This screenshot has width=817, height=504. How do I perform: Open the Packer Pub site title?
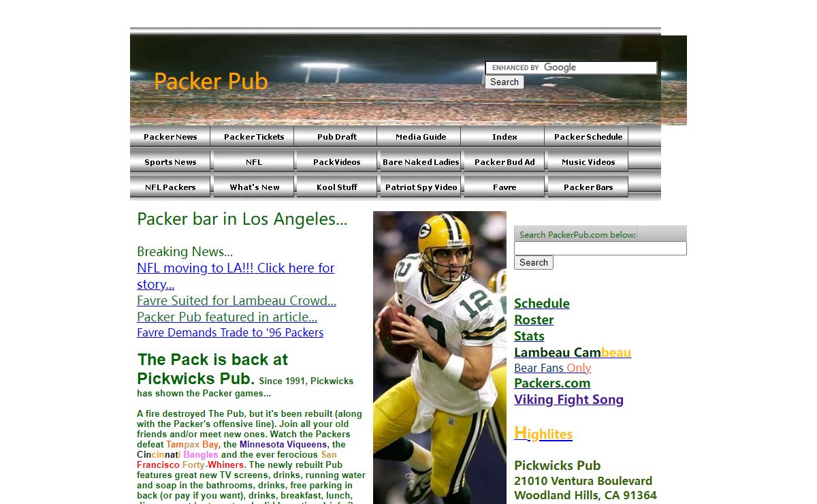pyautogui.click(x=211, y=81)
